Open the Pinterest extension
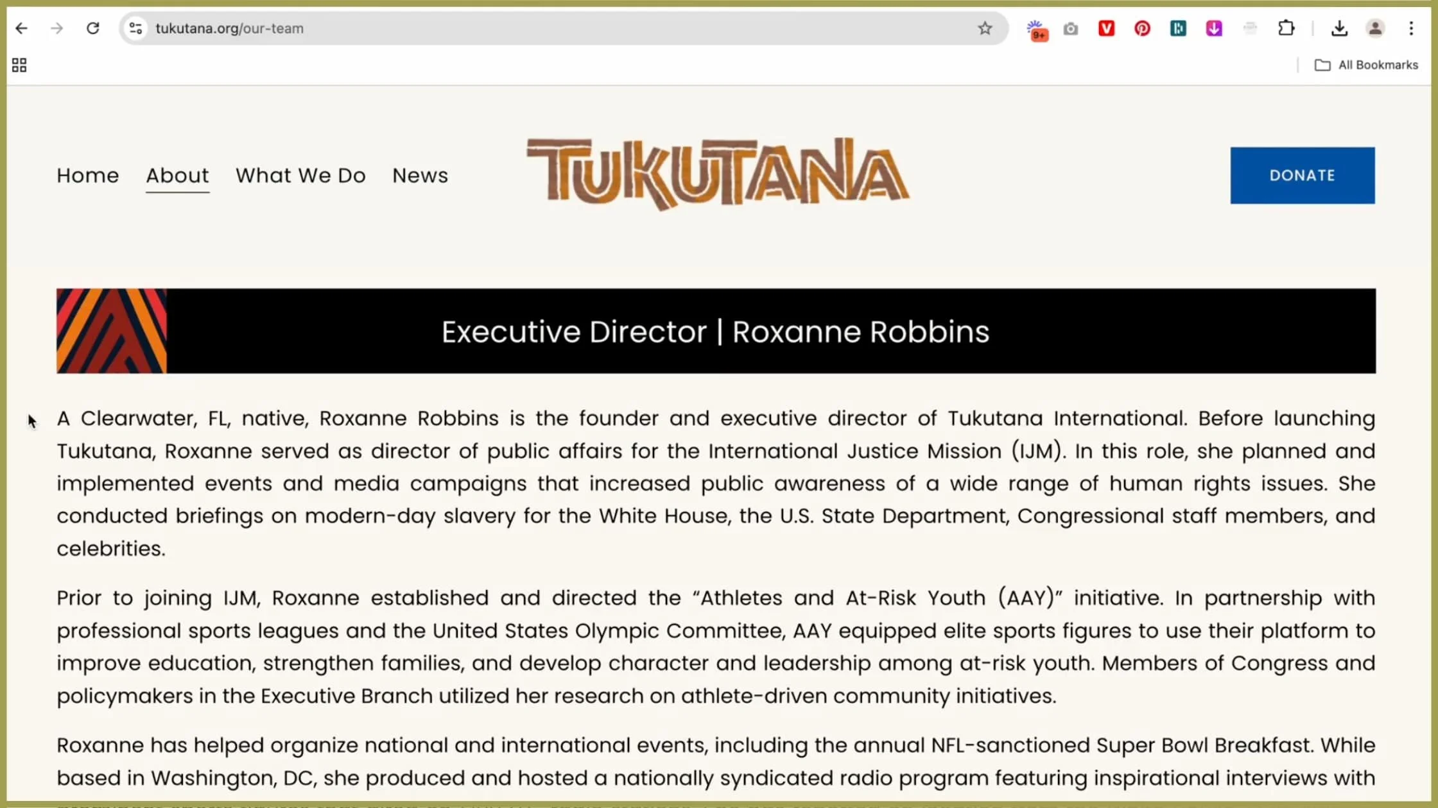The image size is (1438, 808). [1142, 28]
